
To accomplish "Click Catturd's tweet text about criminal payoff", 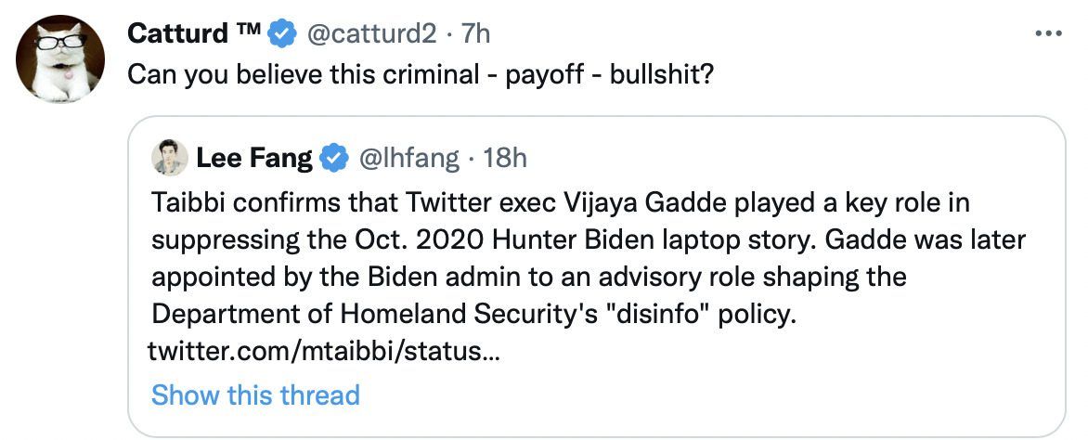I will pos(420,74).
